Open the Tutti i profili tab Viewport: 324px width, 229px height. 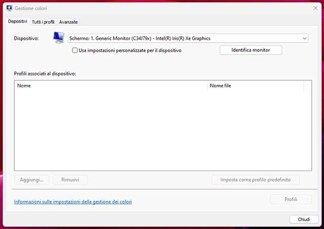43,22
